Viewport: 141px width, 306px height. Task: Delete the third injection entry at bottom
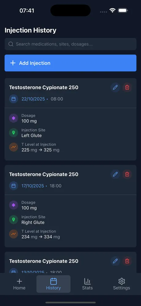[127, 261]
